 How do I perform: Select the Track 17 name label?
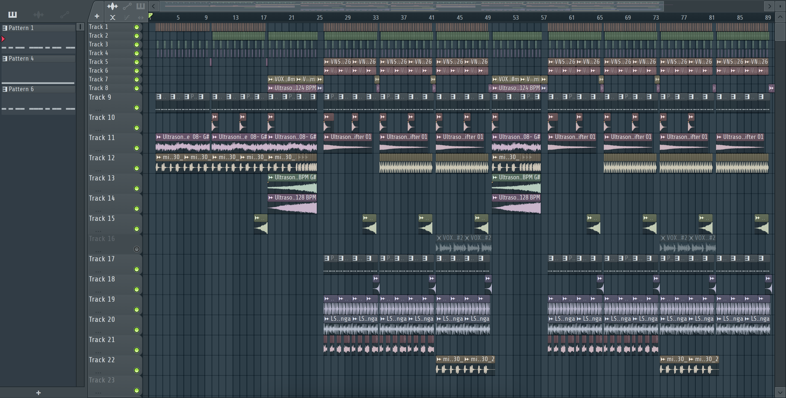pyautogui.click(x=102, y=259)
